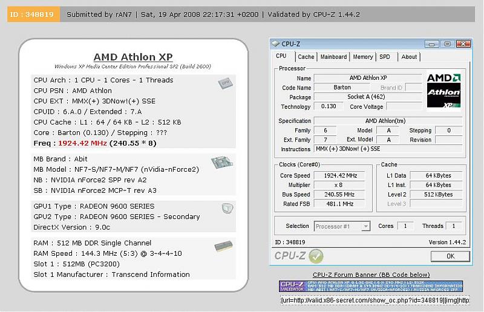Click the 'NB : NVIDIA nForce2 SPP rev A2' line
Screen dimensions: 484x312
(x=90, y=180)
